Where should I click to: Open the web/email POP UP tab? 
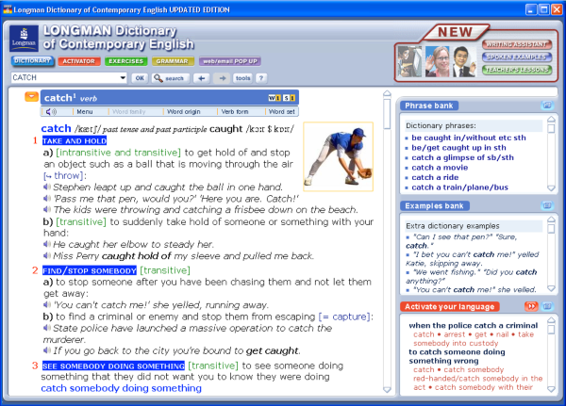[230, 61]
